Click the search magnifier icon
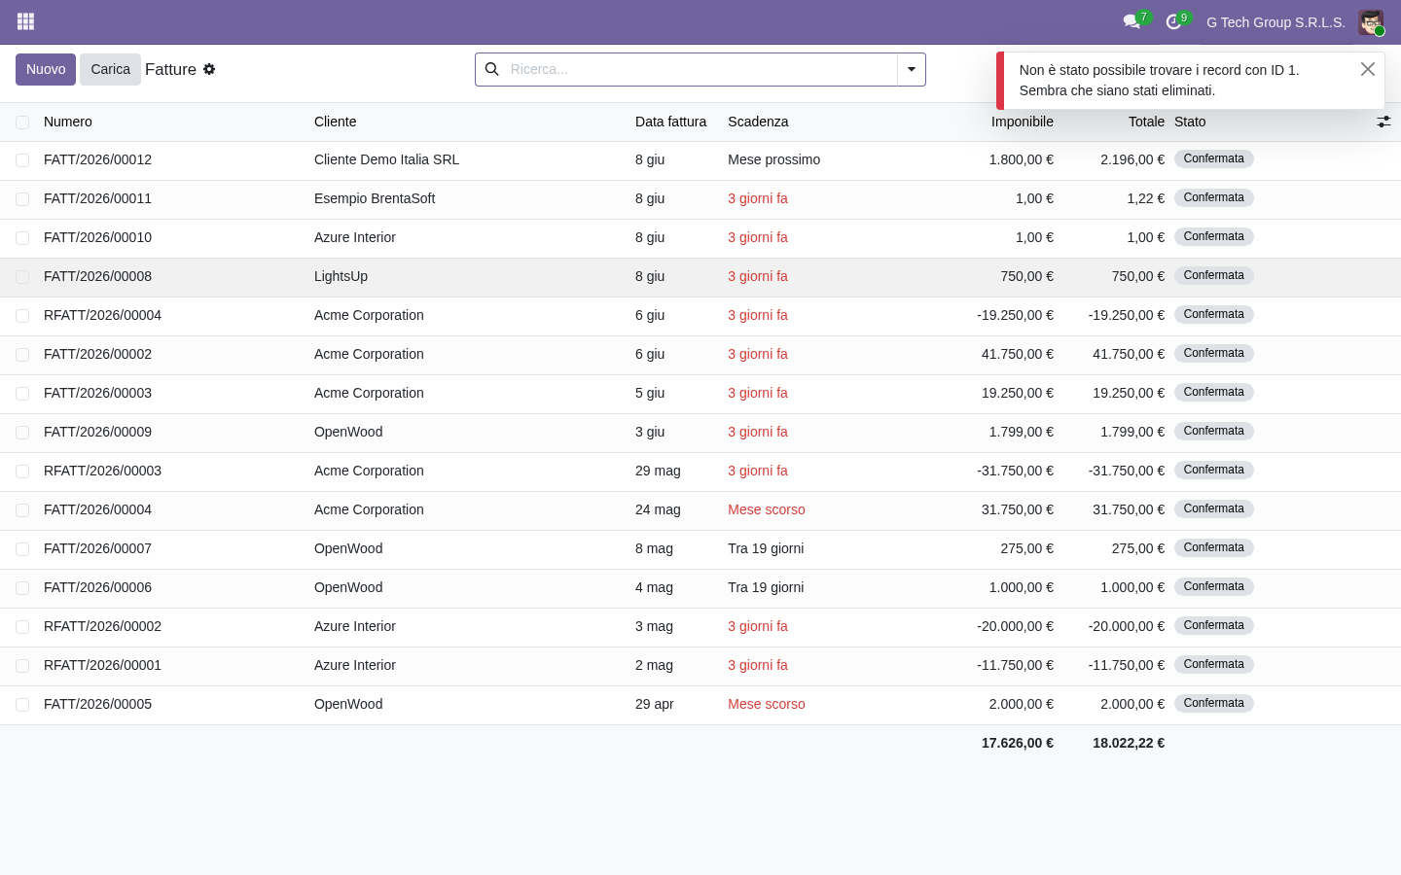Viewport: 1401px width, 875px height. pos(492,69)
